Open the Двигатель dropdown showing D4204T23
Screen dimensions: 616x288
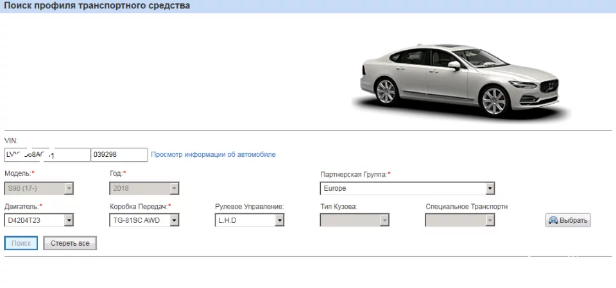point(39,220)
